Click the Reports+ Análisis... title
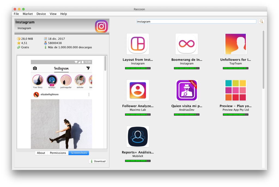 pos(138,152)
